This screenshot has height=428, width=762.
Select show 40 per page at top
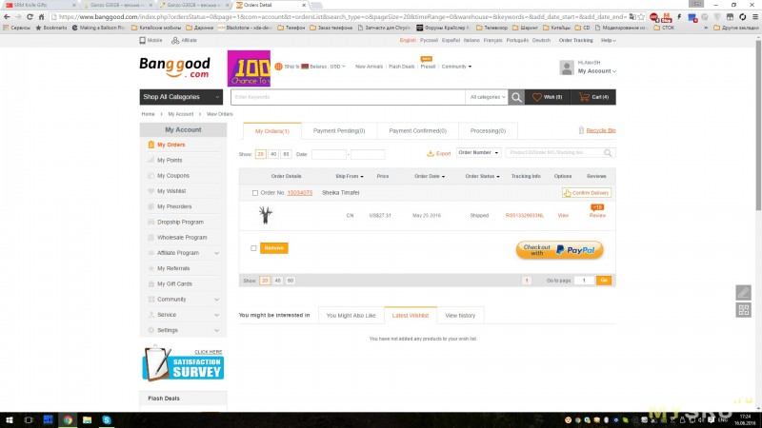tap(273, 154)
